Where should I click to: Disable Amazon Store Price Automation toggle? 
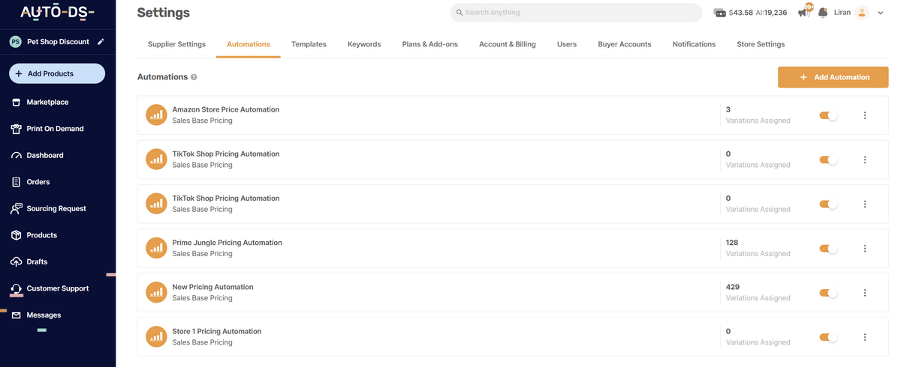(x=828, y=115)
